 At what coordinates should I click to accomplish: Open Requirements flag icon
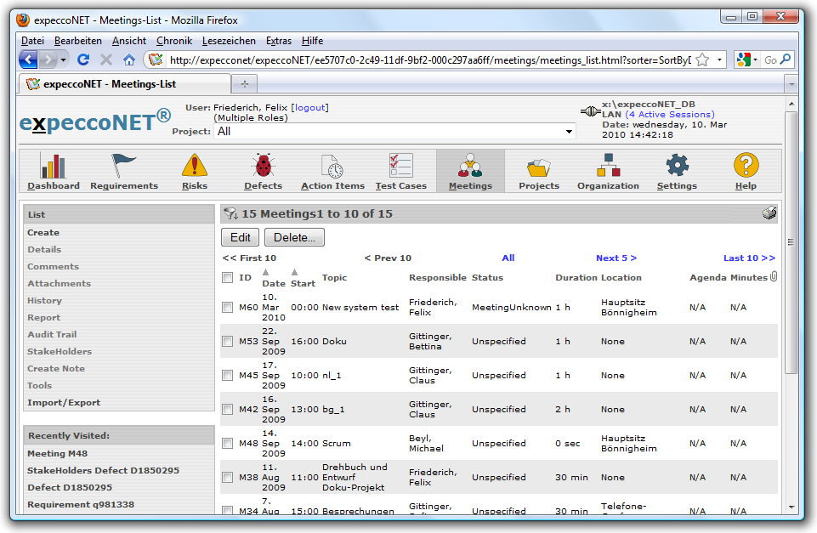point(124,166)
